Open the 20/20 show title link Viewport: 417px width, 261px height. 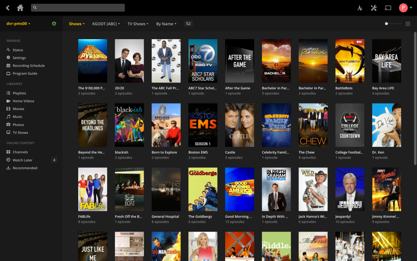click(x=119, y=88)
